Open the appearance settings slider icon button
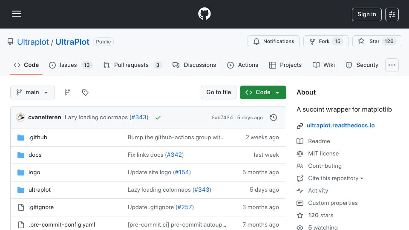The image size is (409, 230). [x=392, y=14]
